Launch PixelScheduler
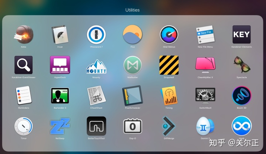Viewport: 266px width, 154px height. point(133,95)
